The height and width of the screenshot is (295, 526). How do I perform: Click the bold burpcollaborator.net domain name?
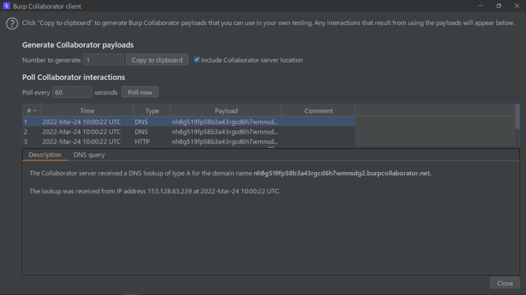(342, 173)
